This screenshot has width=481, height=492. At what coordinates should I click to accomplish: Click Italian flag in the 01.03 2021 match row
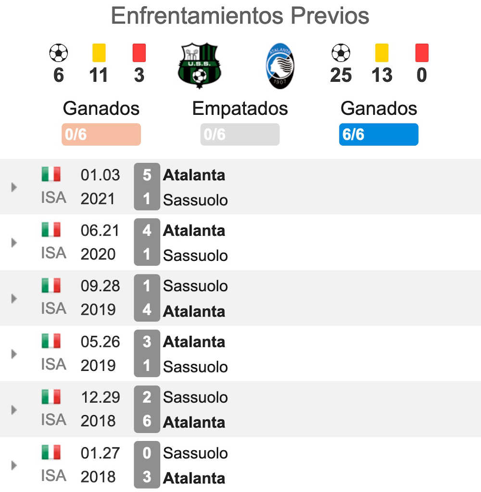(51, 174)
